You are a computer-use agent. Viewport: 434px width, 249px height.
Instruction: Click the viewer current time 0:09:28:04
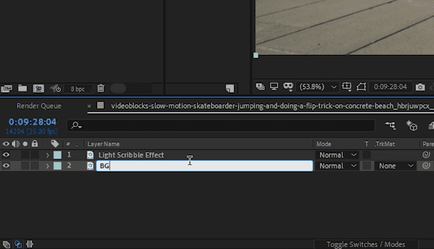pos(390,87)
